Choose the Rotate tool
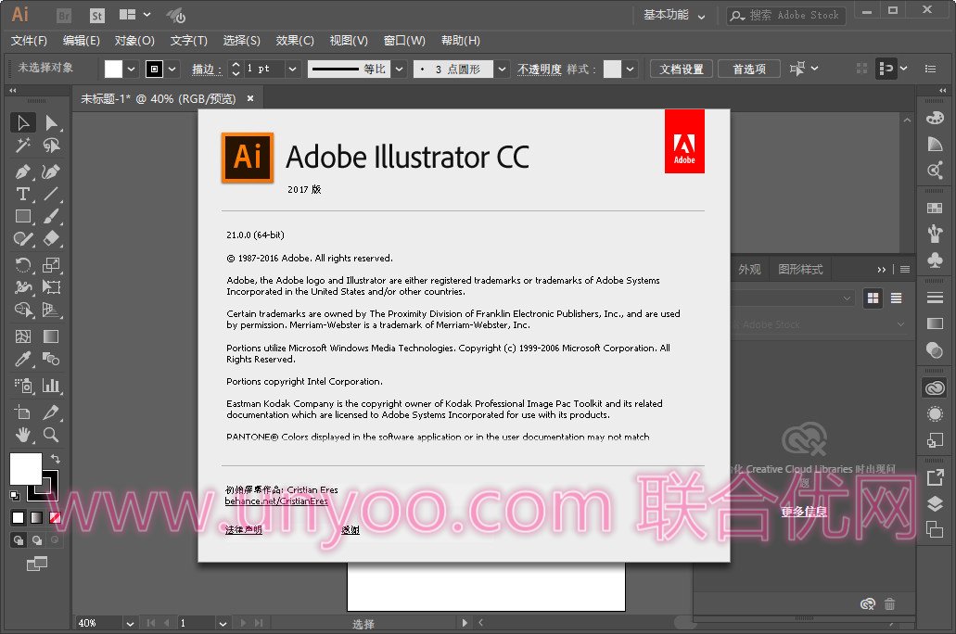Viewport: 956px width, 634px height. coord(23,264)
